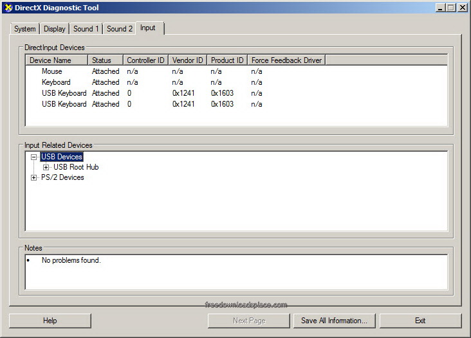
Task: Click the Vendor ID column header
Action: pos(187,60)
